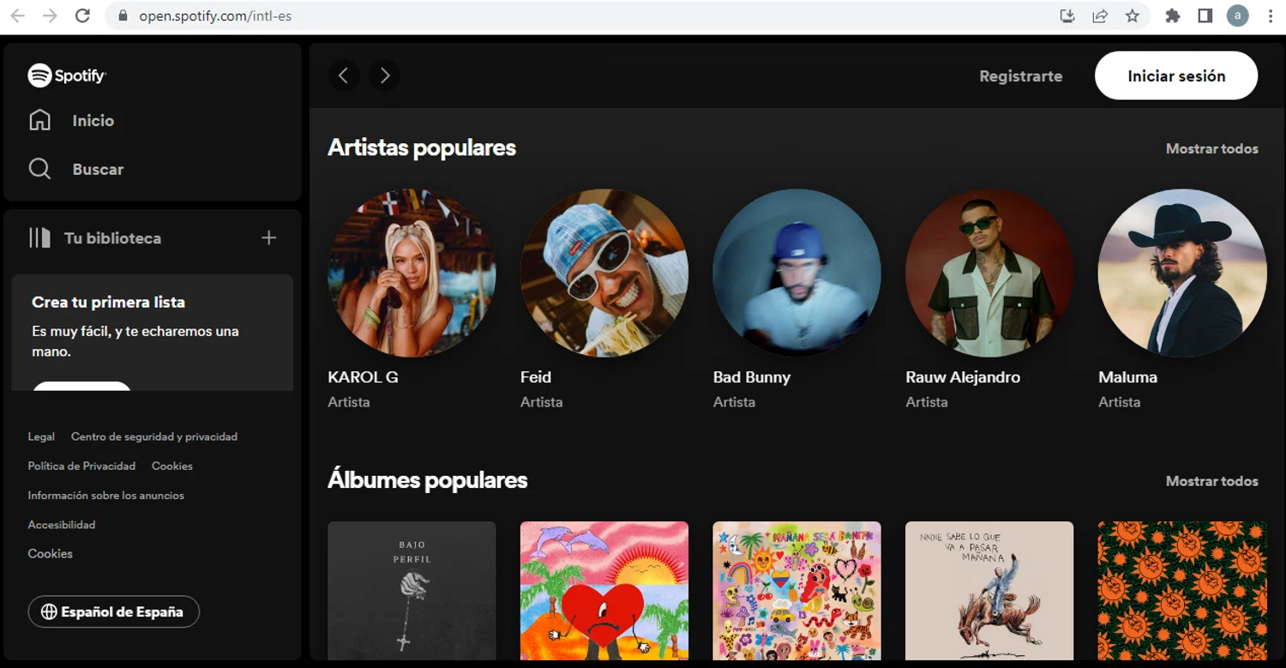The width and height of the screenshot is (1286, 668).
Task: Open browser three-dot menu
Action: point(1271,15)
